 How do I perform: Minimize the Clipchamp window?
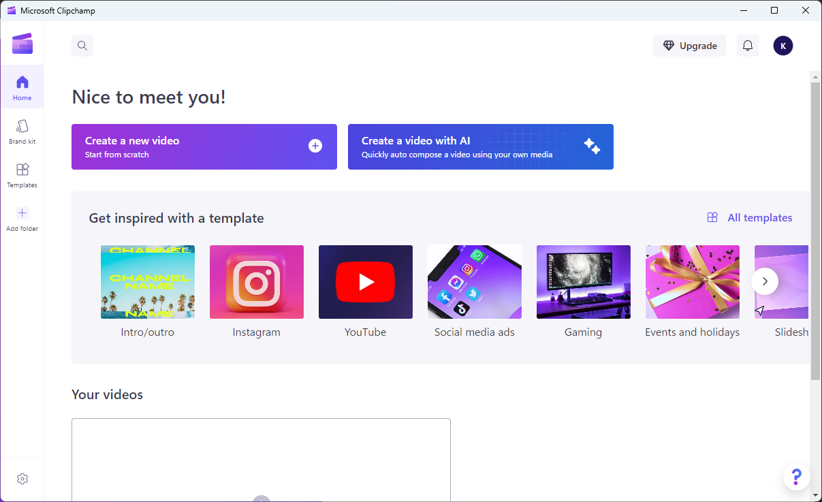[743, 10]
